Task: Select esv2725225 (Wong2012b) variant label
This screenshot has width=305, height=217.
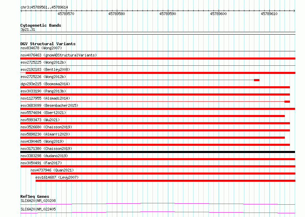Action: pyautogui.click(x=43, y=62)
